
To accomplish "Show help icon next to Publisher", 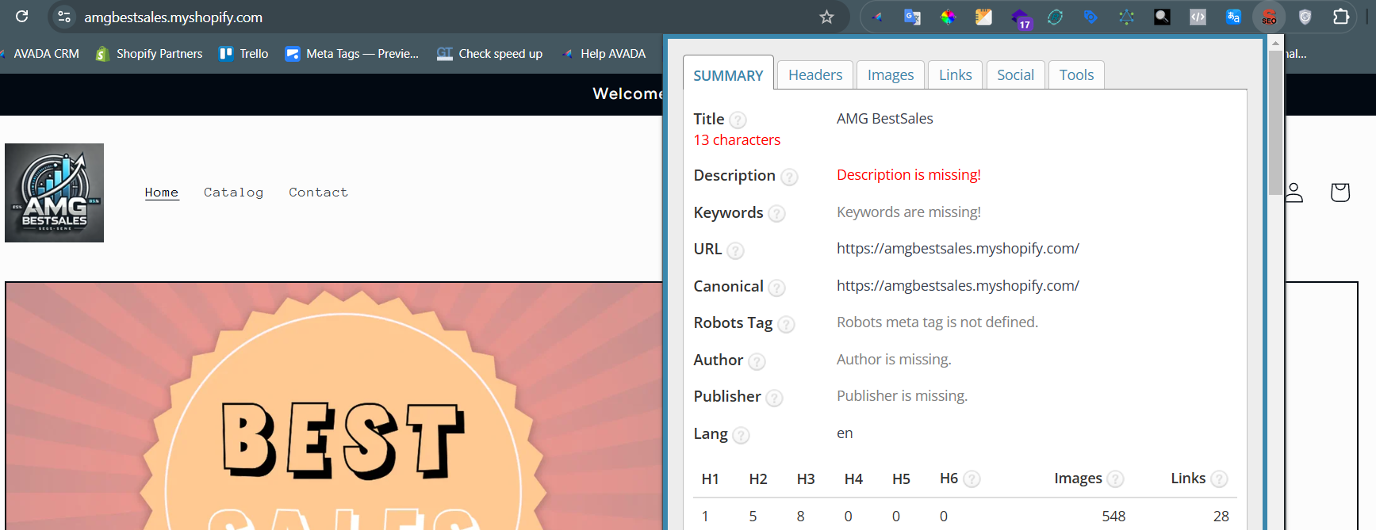I will (x=775, y=398).
